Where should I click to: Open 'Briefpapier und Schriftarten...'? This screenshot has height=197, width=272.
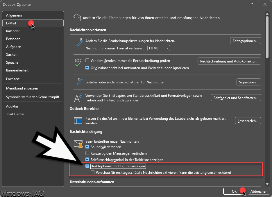[236, 98]
